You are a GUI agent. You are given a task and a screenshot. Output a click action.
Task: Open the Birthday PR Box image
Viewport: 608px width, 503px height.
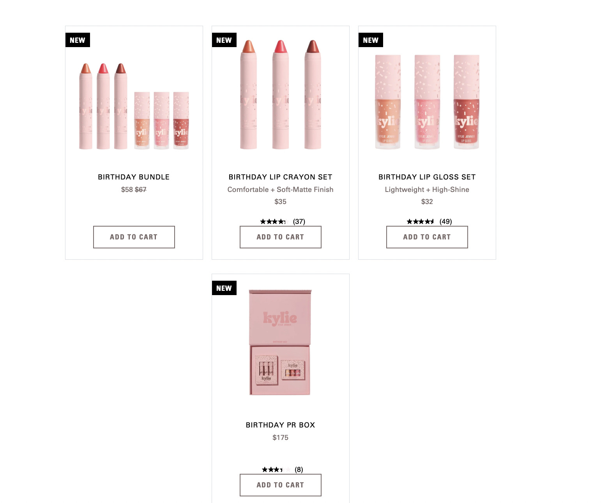[280, 342]
